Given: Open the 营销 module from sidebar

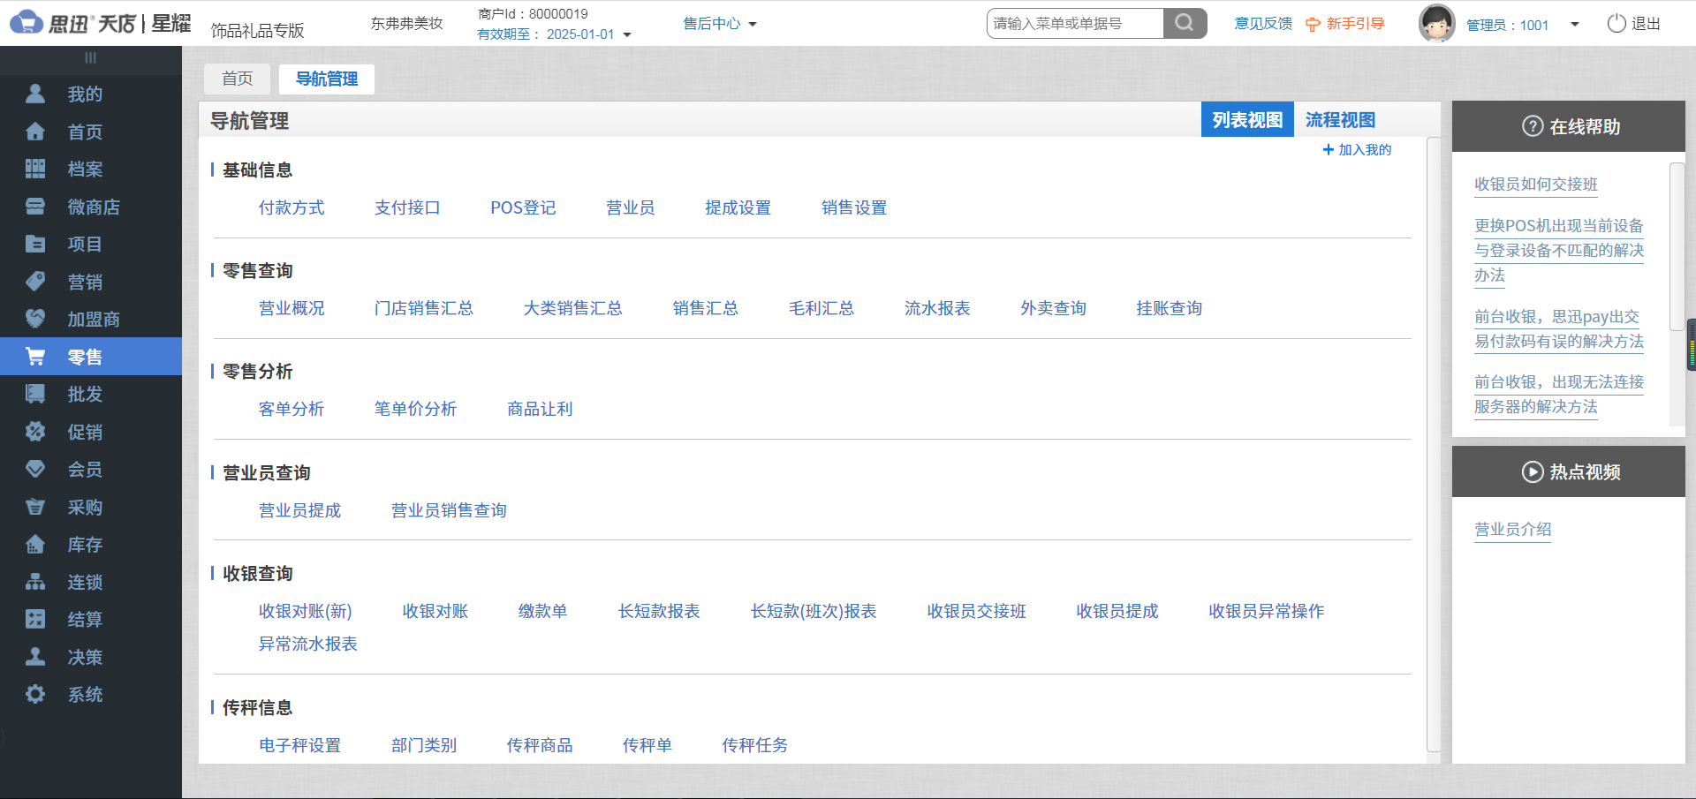Looking at the screenshot, I should point(85,282).
